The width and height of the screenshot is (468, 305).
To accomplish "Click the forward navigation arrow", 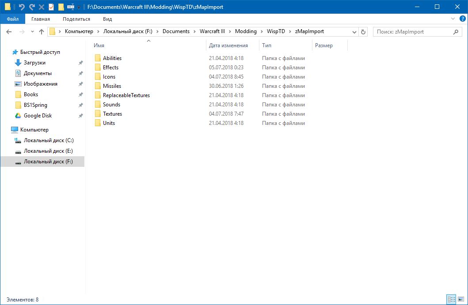I will 22,32.
